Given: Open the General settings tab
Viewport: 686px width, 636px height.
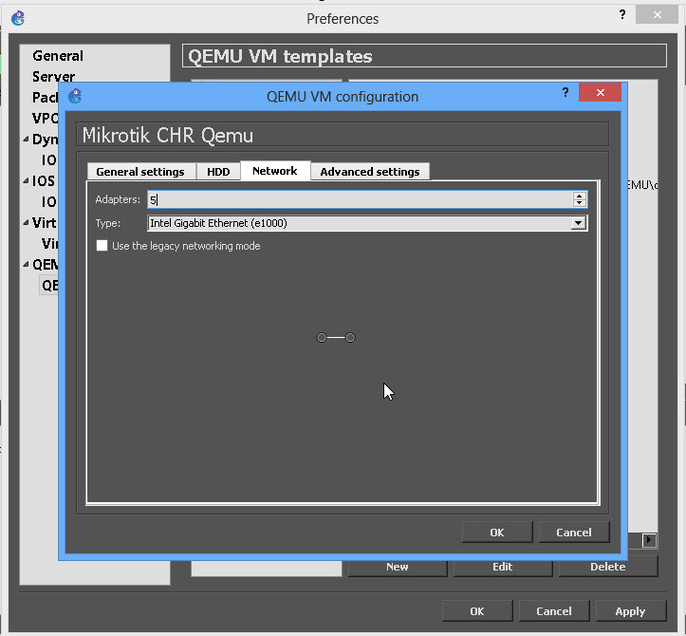Looking at the screenshot, I should tap(140, 172).
